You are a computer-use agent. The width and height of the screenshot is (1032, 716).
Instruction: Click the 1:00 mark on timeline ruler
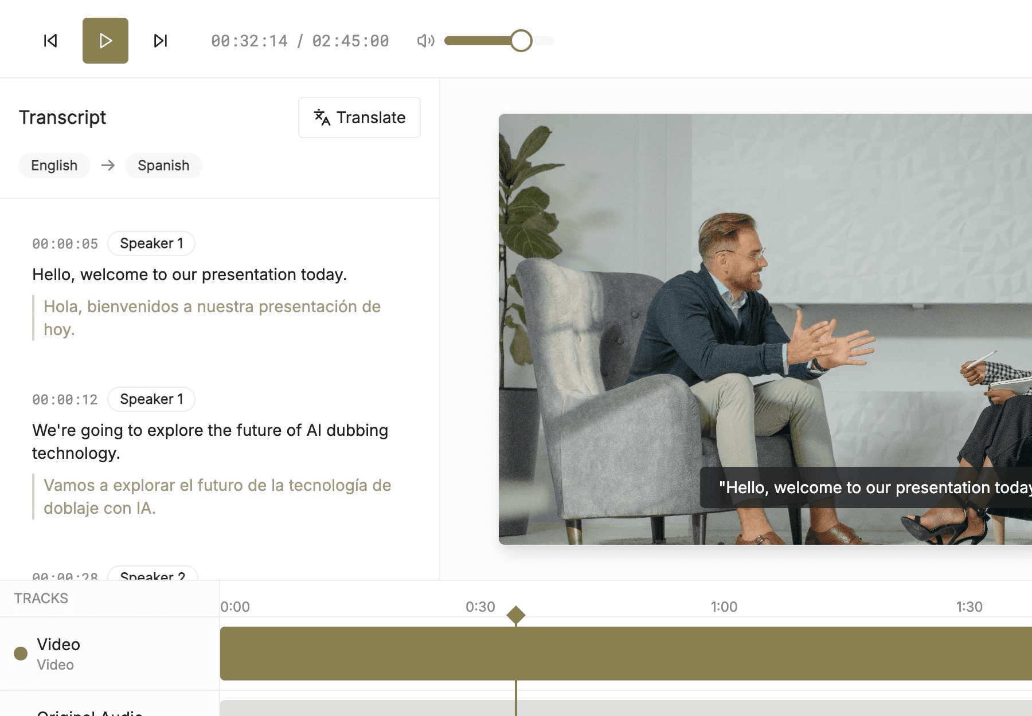point(724,607)
